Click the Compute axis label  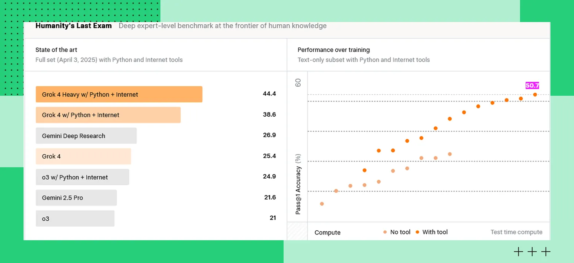point(327,233)
